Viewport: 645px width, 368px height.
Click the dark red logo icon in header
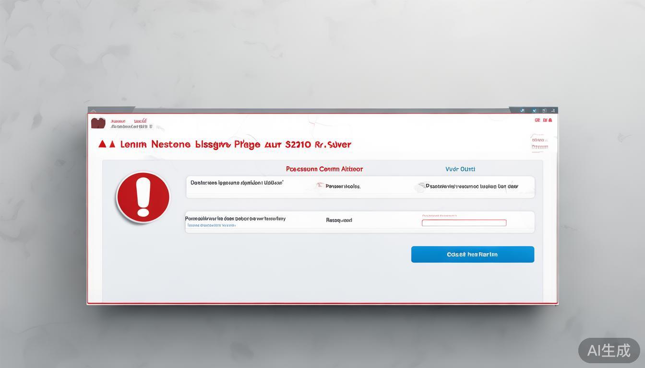coord(98,123)
